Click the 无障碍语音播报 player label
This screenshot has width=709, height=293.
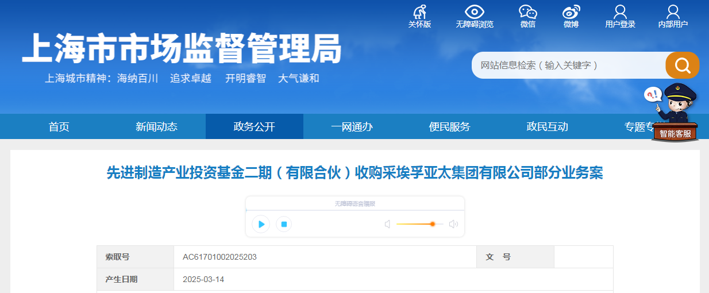[355, 203]
